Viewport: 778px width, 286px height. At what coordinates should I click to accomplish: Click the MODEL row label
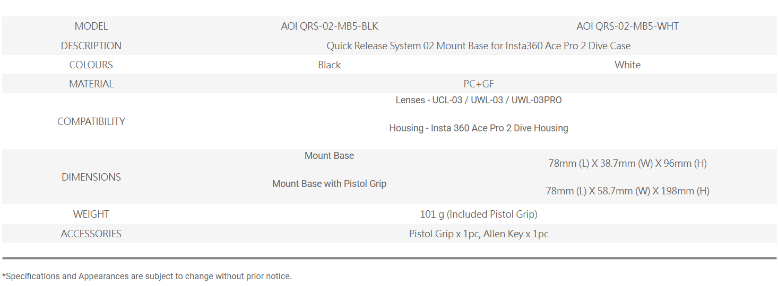coord(91,26)
